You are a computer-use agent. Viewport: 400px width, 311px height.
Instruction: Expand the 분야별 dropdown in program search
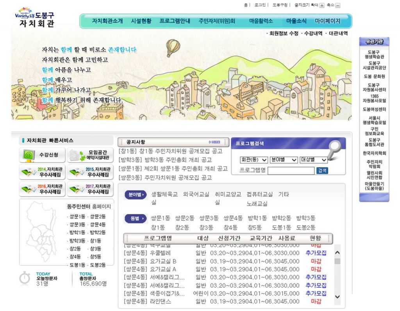[284, 160]
